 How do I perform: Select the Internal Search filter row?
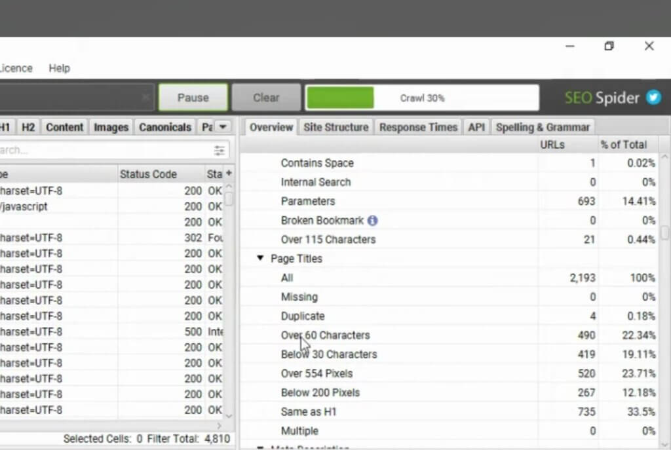tap(448, 182)
